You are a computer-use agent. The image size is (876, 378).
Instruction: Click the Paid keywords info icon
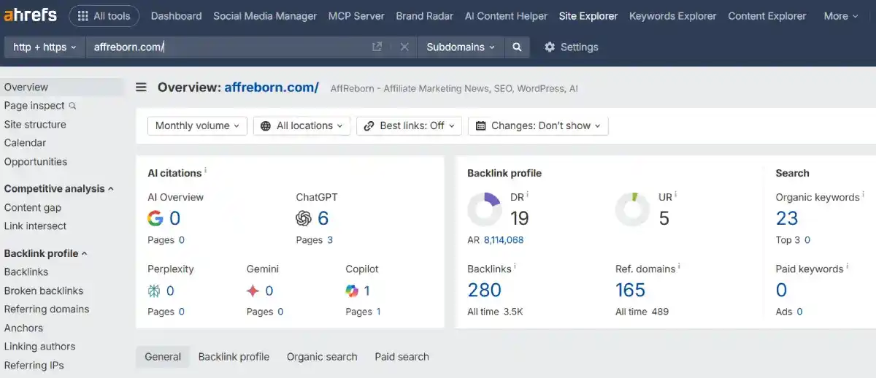coord(847,266)
